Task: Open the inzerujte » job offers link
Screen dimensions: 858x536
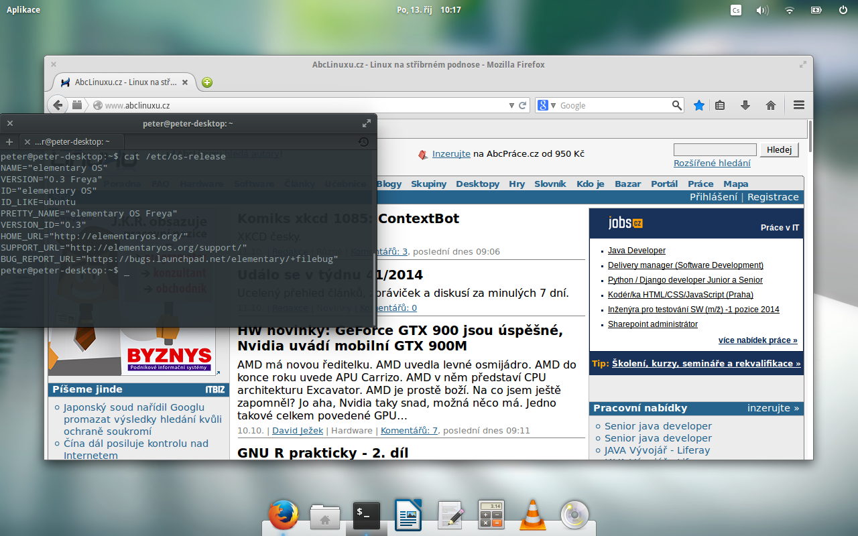Action: pos(774,407)
